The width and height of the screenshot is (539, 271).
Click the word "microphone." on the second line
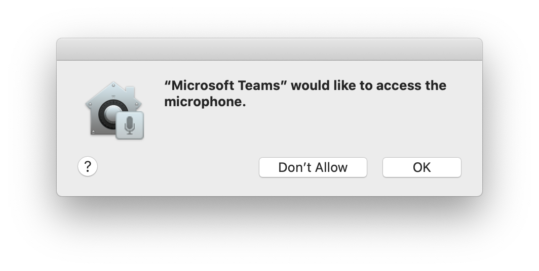click(205, 102)
